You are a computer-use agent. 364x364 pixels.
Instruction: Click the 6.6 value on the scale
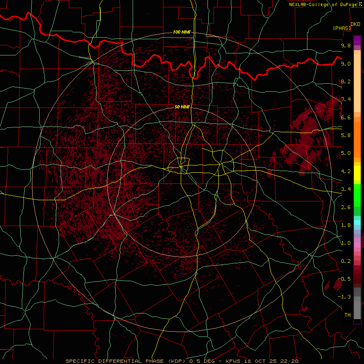(x=346, y=118)
